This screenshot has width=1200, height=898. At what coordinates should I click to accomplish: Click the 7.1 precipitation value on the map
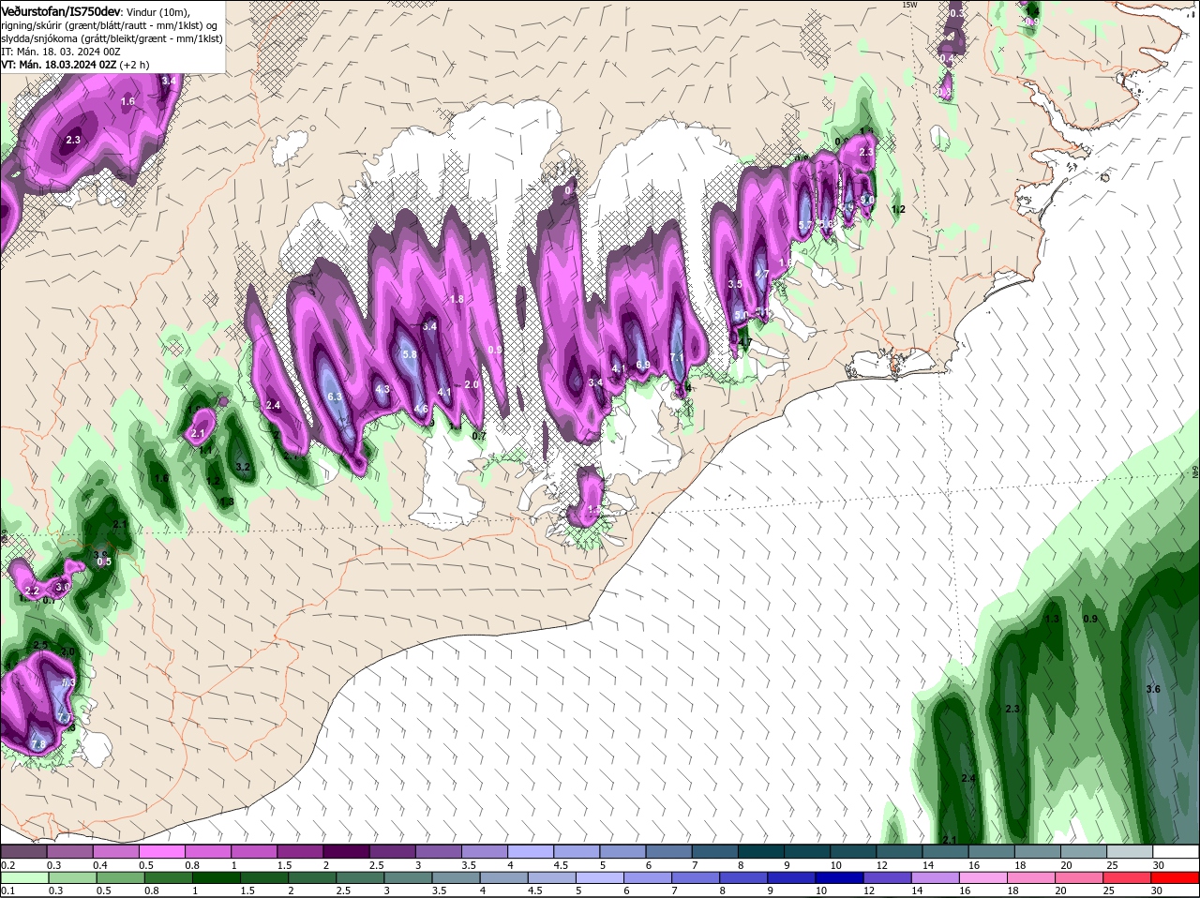[x=677, y=357]
